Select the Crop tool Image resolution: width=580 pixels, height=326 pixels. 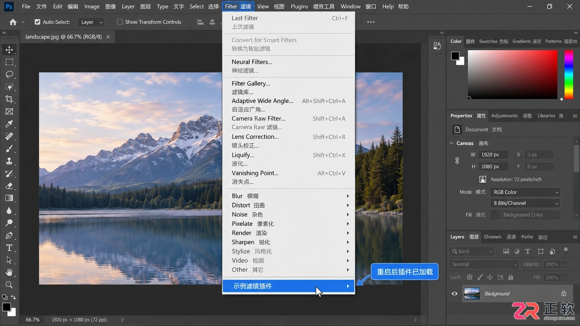[9, 99]
